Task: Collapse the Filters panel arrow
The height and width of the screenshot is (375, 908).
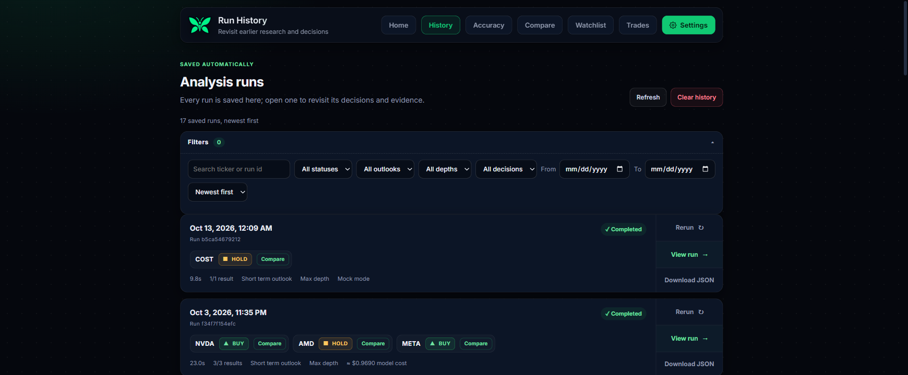Action: 712,142
